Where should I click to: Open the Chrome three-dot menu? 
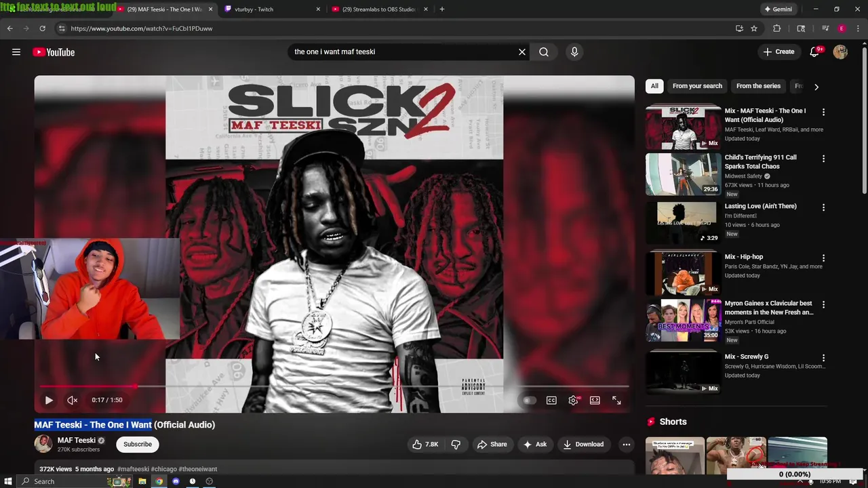857,28
